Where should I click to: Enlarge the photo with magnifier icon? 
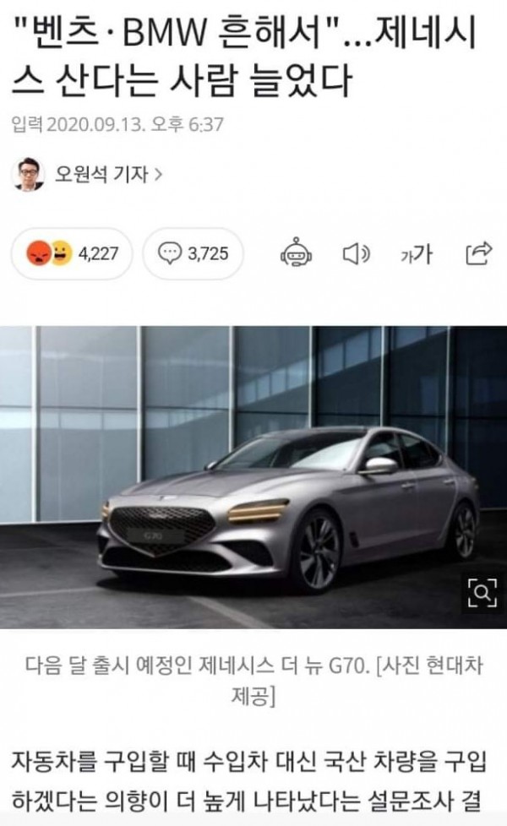(482, 593)
